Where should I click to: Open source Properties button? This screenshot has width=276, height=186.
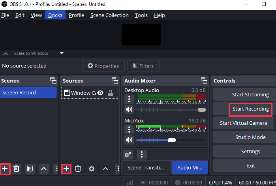[103, 66]
